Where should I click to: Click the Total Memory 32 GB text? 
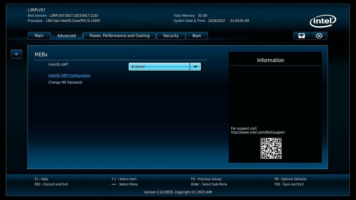190,16
